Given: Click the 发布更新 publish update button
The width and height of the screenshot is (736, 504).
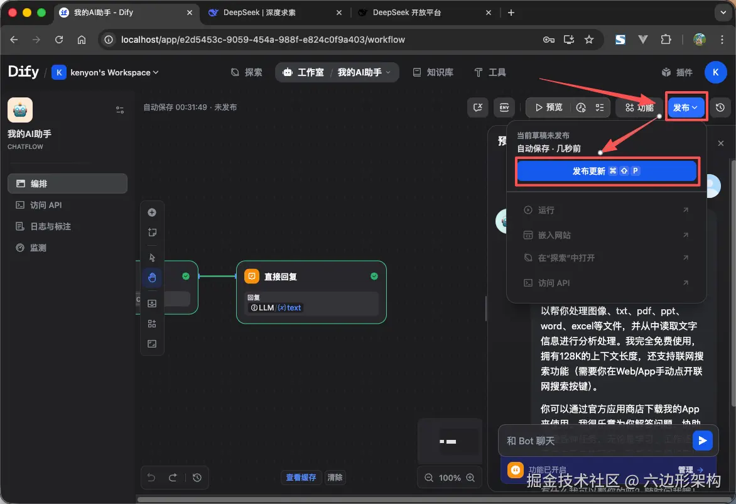Looking at the screenshot, I should 607,171.
